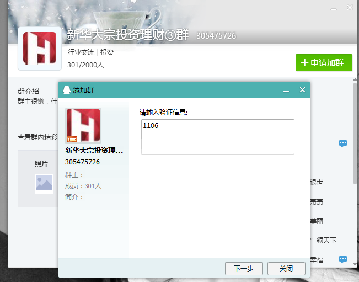The image size is (359, 282).
Task: Select the 投资 category tag
Action: click(107, 52)
